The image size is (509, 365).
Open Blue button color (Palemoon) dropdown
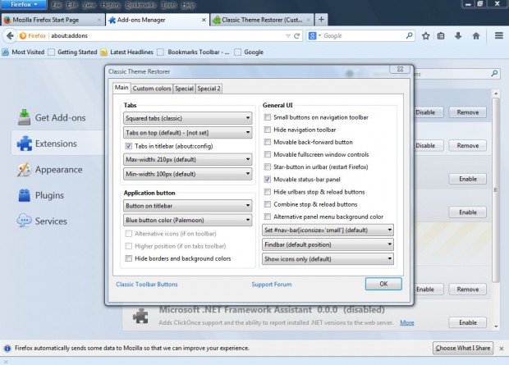[188, 220]
